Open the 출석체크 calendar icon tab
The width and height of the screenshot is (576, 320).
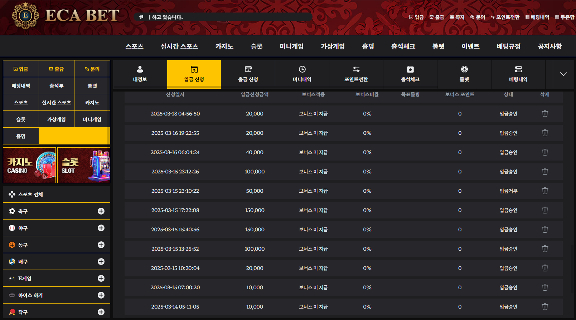click(410, 74)
